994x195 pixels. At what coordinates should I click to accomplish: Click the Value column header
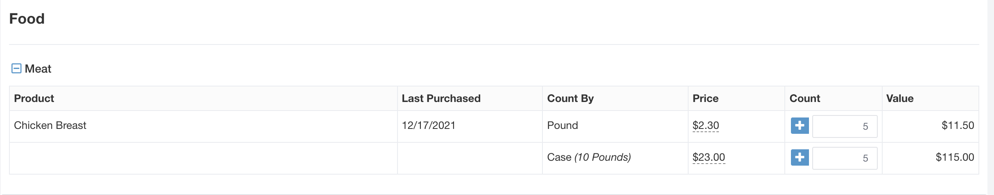899,98
